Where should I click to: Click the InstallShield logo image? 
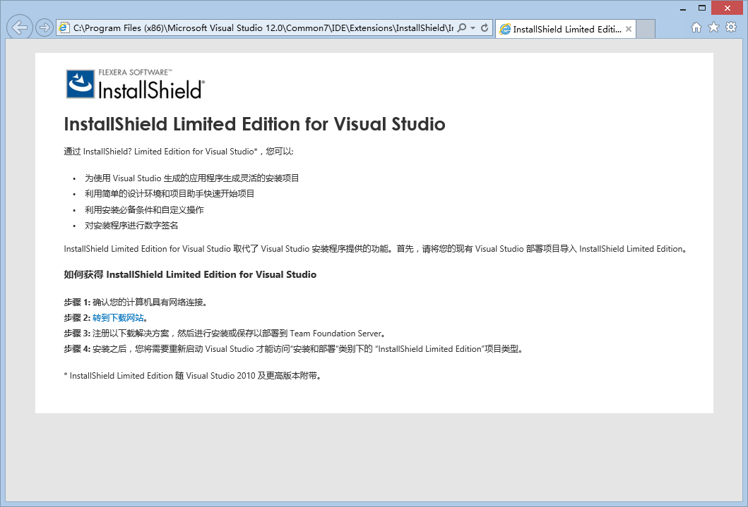136,84
